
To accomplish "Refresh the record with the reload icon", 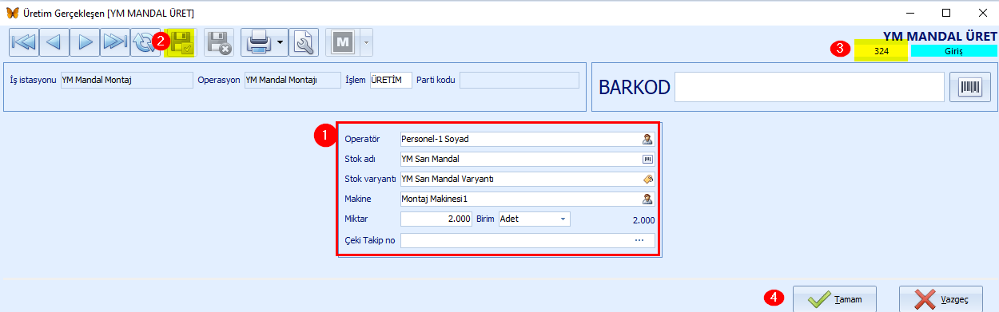I will pyautogui.click(x=145, y=42).
